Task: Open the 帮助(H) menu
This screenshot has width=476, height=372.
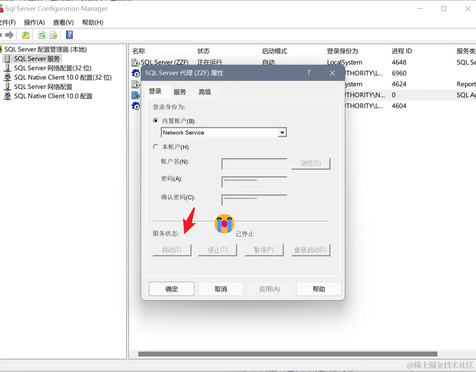Action: tap(93, 22)
